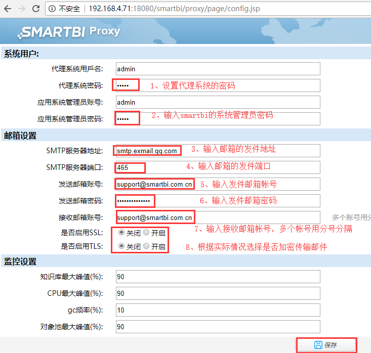
Task: Click the 多个账号用 hint text
Action: point(351,217)
